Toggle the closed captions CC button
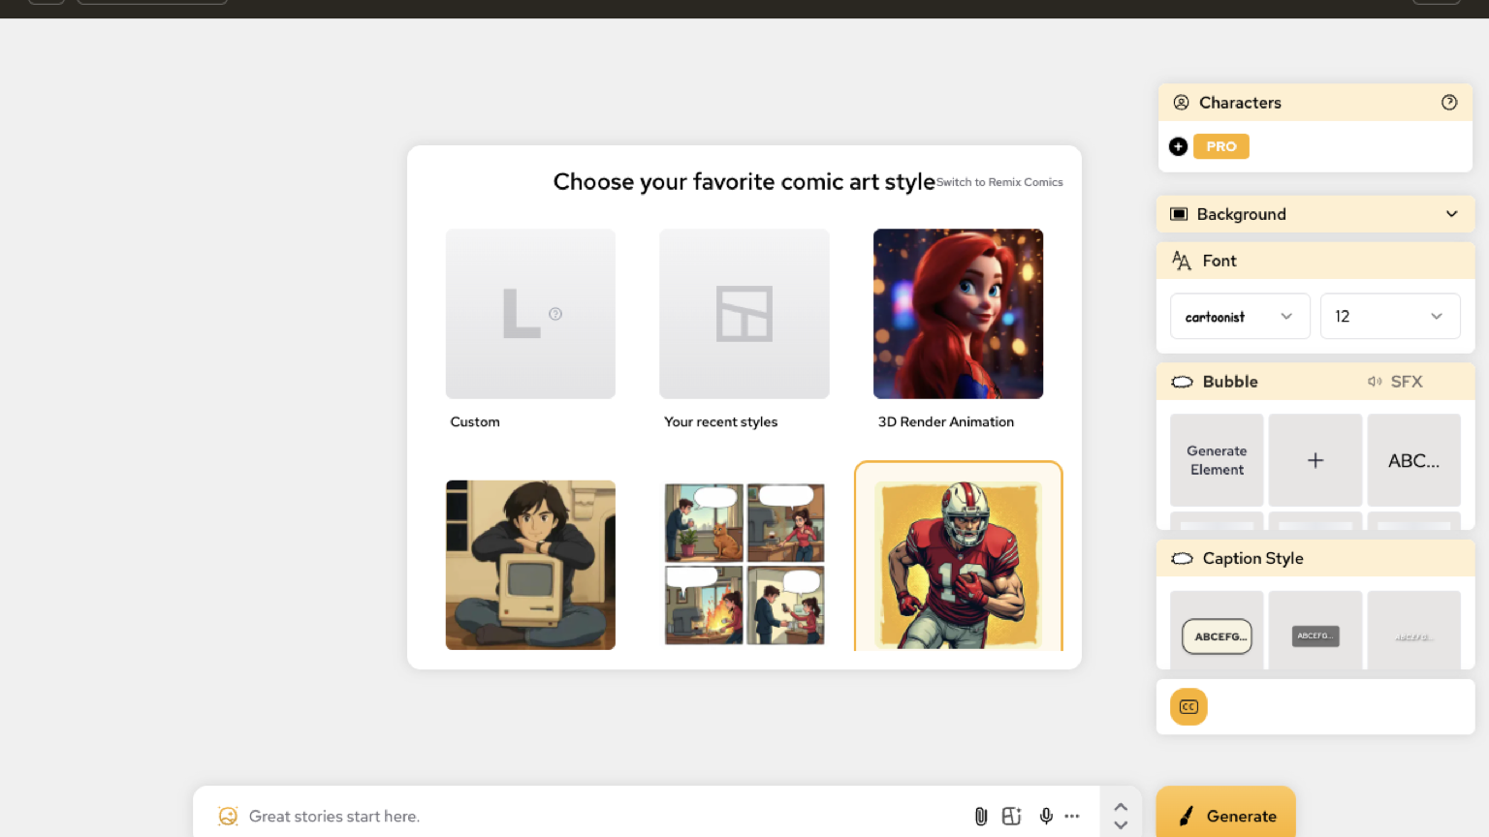 click(1188, 707)
